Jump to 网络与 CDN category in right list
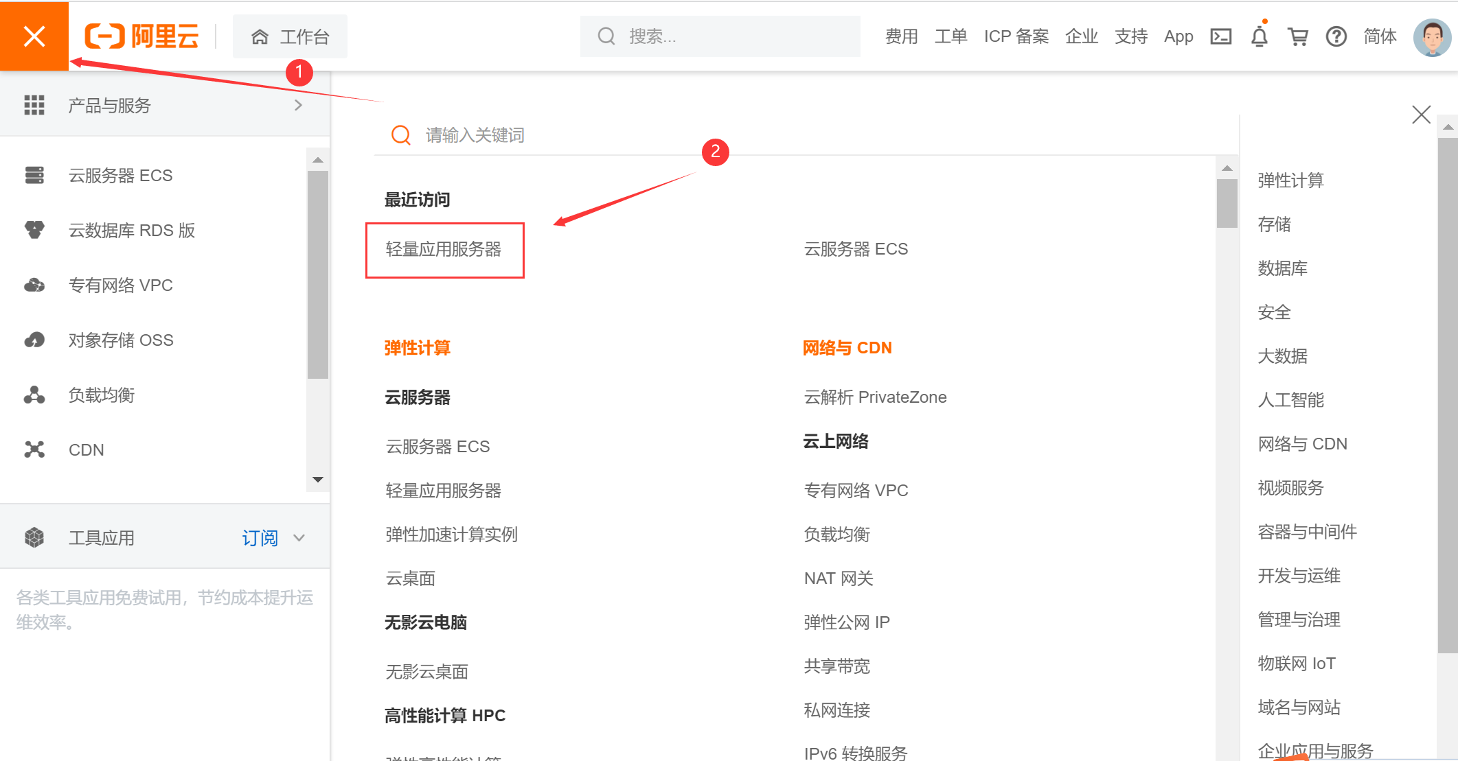1458x761 pixels. [1302, 444]
